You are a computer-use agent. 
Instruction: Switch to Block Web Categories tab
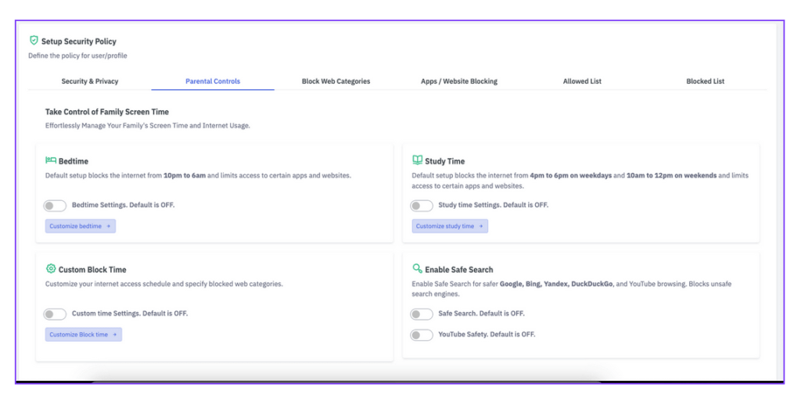(x=336, y=81)
